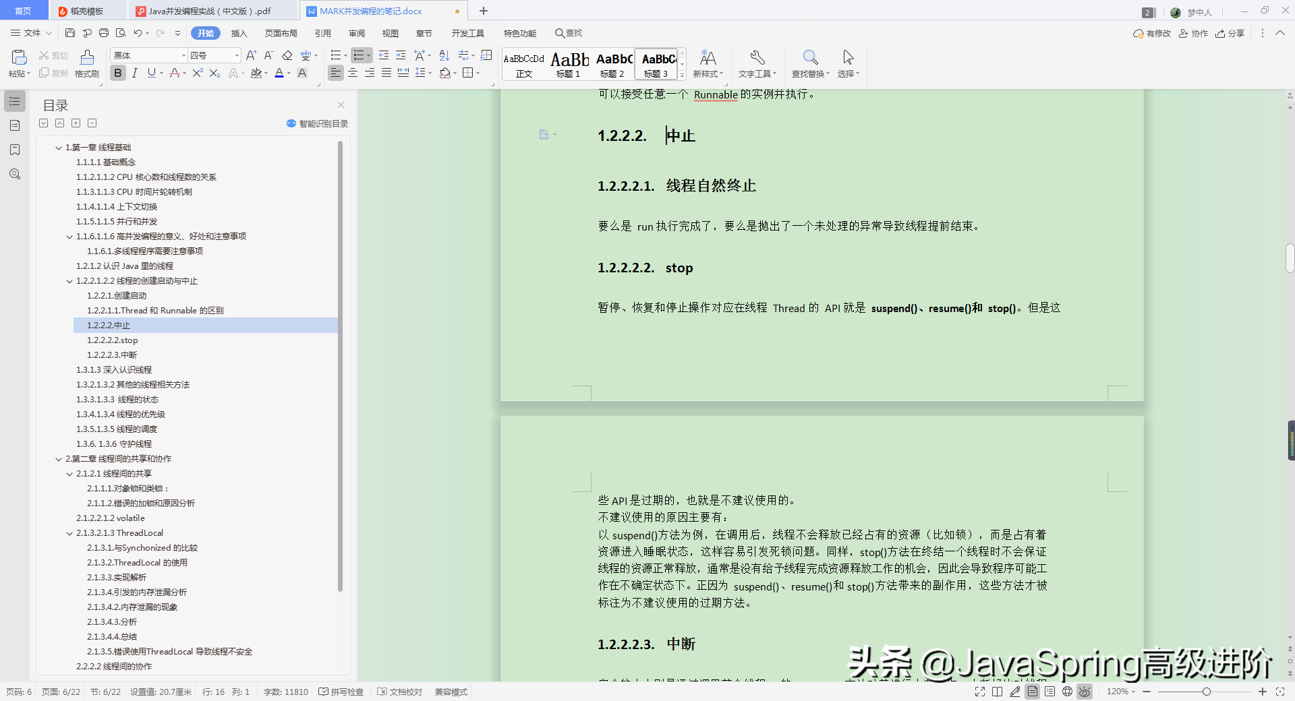Open Print Preview icon
This screenshot has height=701, width=1295.
pyautogui.click(x=121, y=33)
